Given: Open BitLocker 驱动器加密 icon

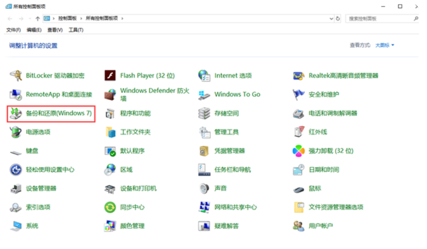Looking at the screenshot, I should [16, 76].
